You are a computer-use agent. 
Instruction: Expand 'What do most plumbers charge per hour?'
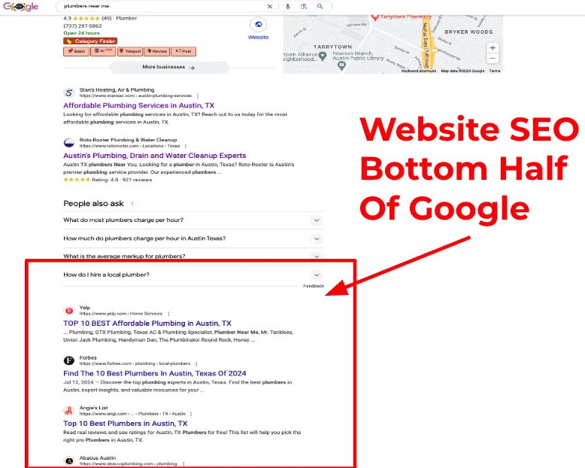coord(193,220)
